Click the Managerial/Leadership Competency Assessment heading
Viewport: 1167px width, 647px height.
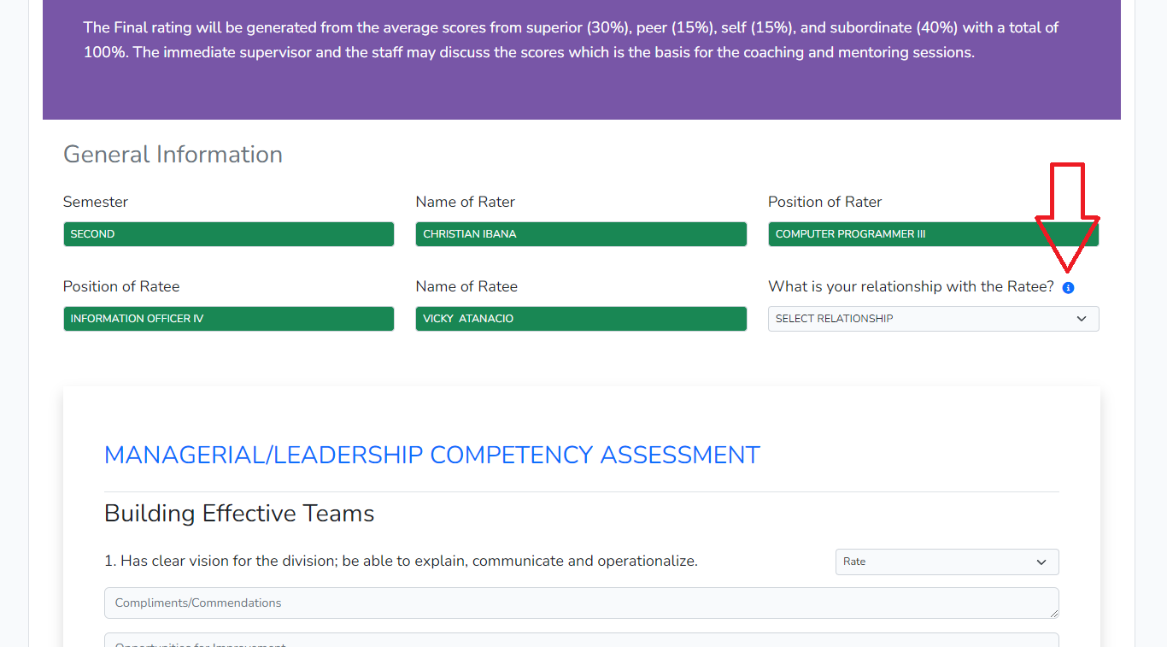pyautogui.click(x=431, y=455)
